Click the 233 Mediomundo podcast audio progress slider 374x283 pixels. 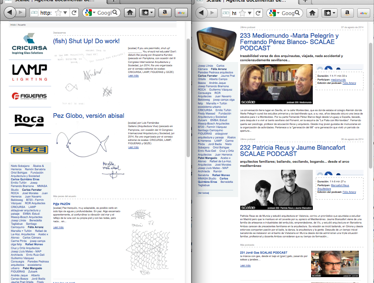348,70
